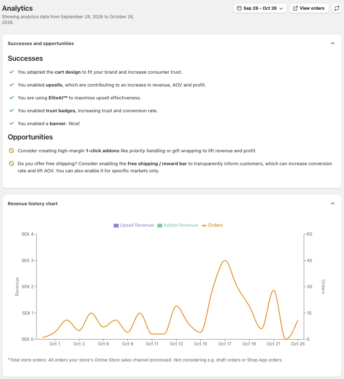The height and width of the screenshot is (379, 344).
Task: Click the calendar icon in date range button
Action: pyautogui.click(x=239, y=8)
